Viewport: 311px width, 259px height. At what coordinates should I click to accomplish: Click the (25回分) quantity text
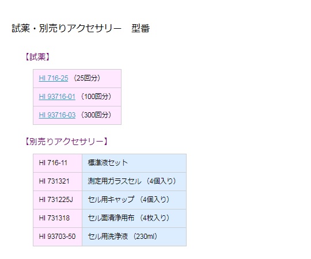click(x=87, y=78)
